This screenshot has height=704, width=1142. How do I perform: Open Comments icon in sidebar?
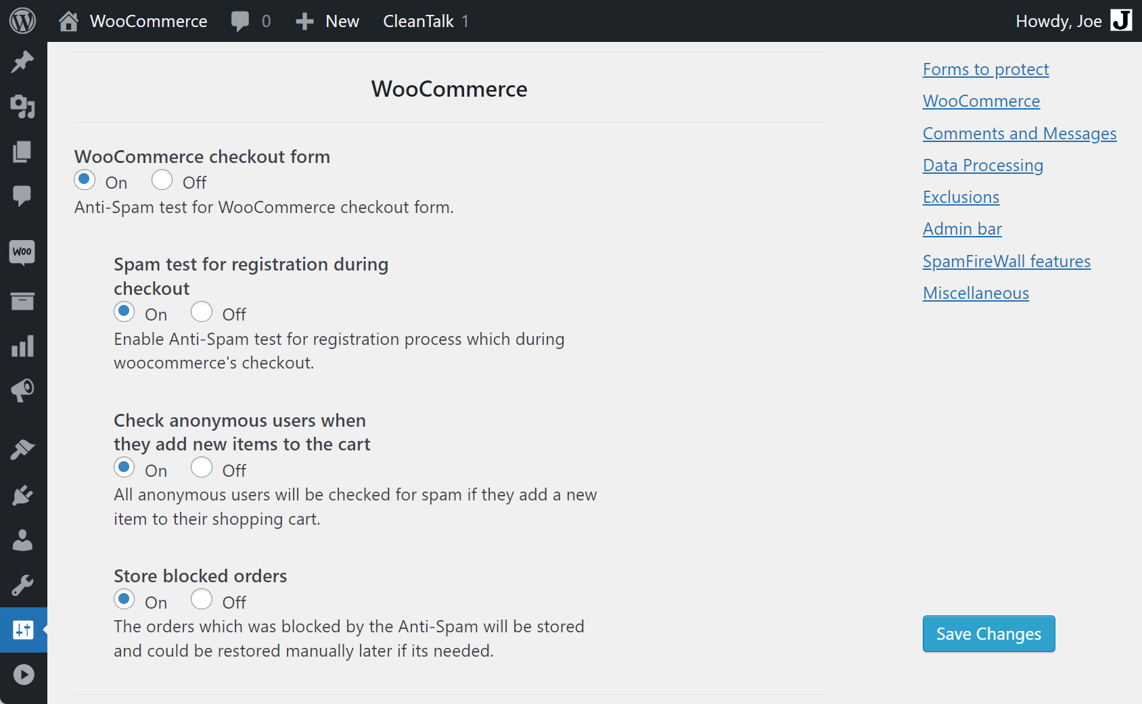click(x=22, y=196)
